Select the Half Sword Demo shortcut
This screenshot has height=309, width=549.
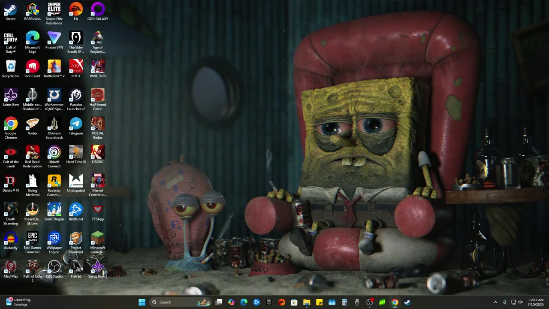[x=98, y=100]
